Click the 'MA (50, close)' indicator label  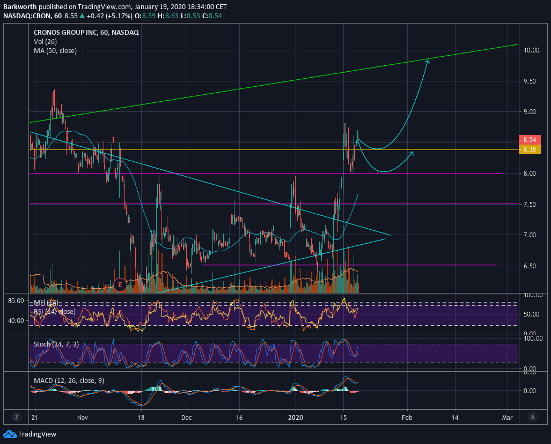55,50
